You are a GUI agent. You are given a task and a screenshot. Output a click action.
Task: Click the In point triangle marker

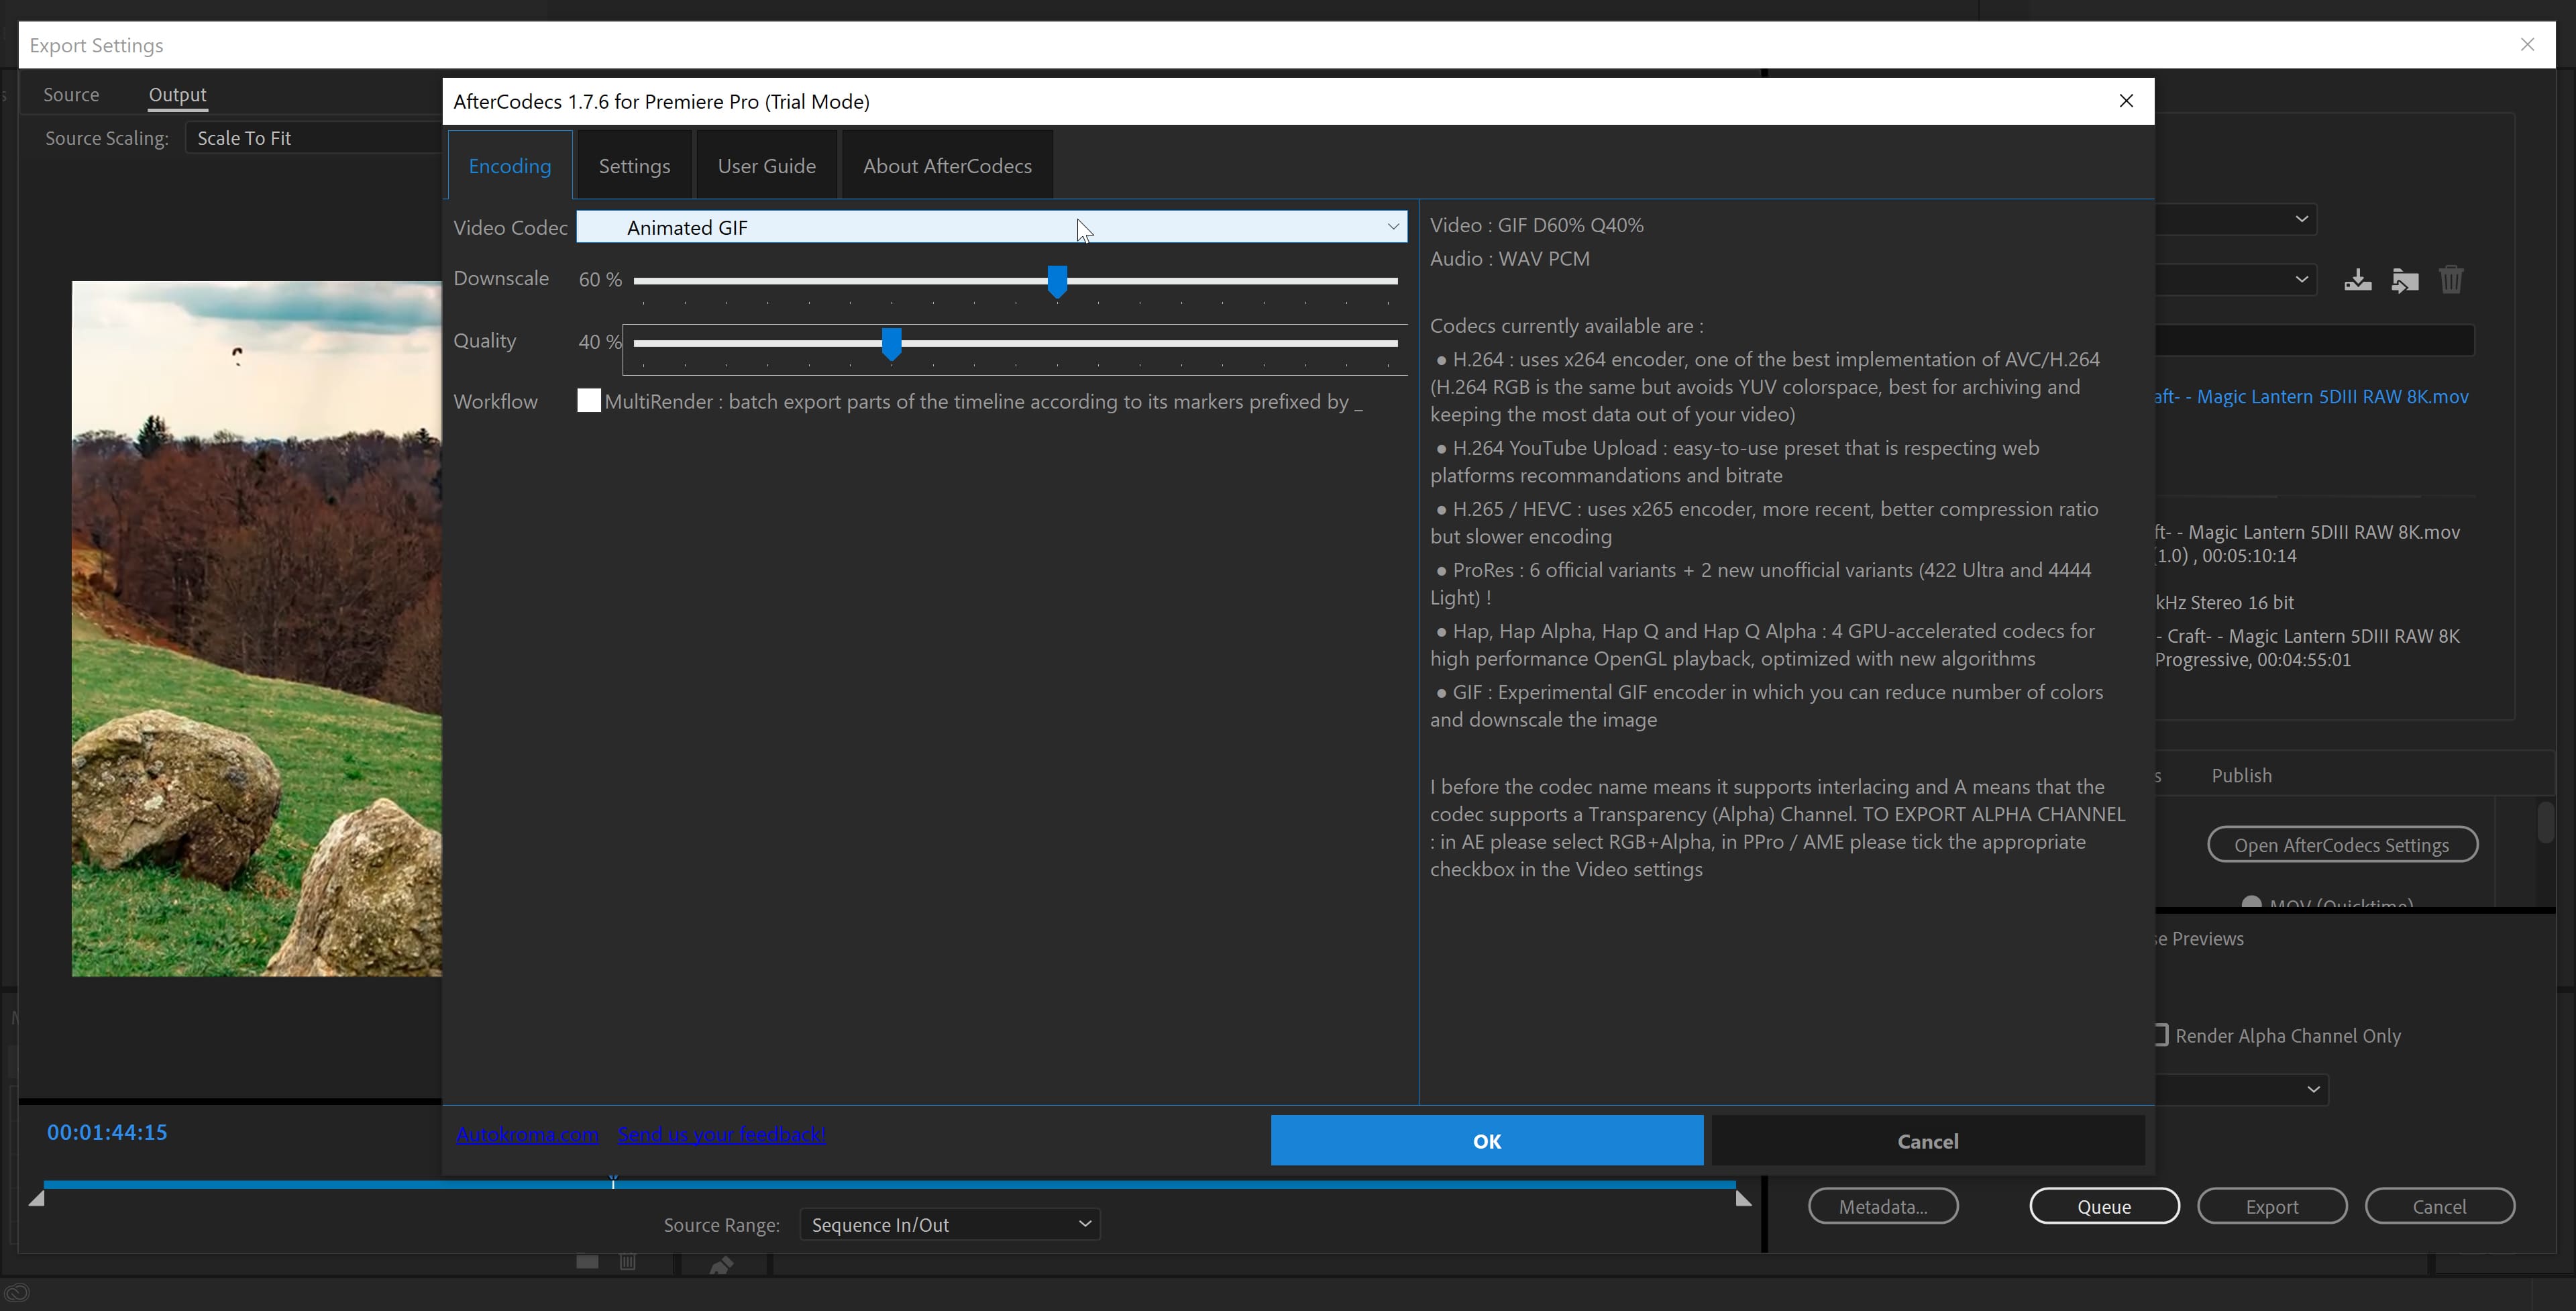click(x=37, y=1198)
